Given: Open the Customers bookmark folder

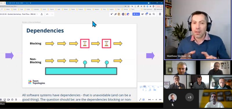Looking at the screenshot, I should (x=35, y=9).
